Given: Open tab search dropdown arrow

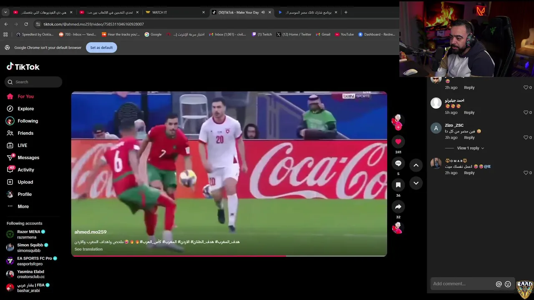Looking at the screenshot, I should 5,12.
